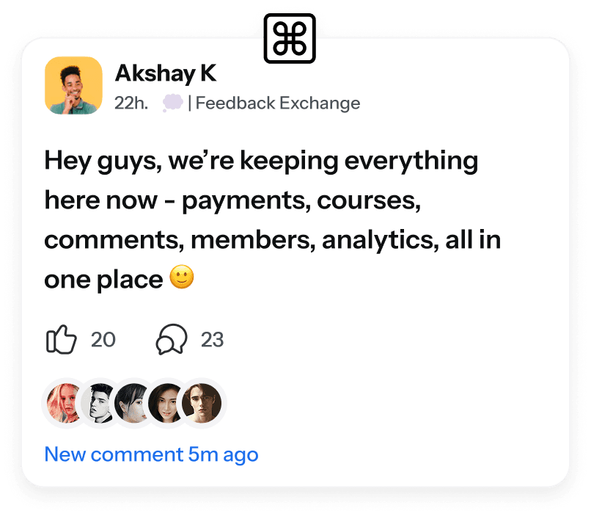Click the purple cloud space icon

172,103
